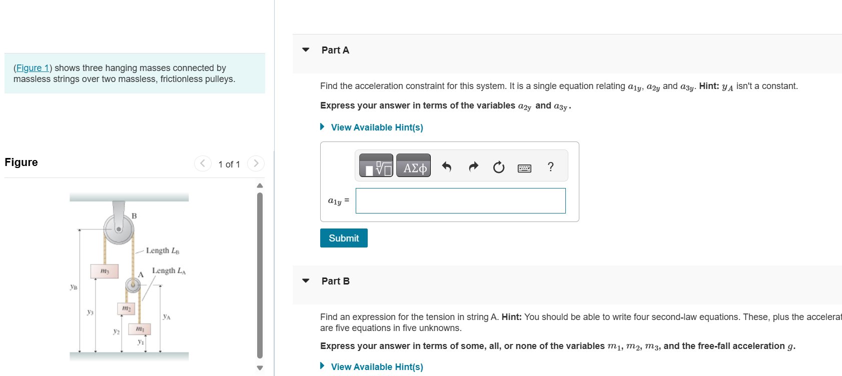Click the figure panel vertical scrollbar thumb
Screen dimensions: 842x376
tap(260, 275)
